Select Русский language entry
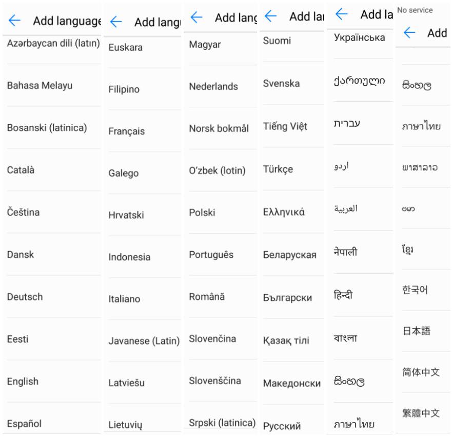This screenshot has width=453, height=437. coord(282,426)
